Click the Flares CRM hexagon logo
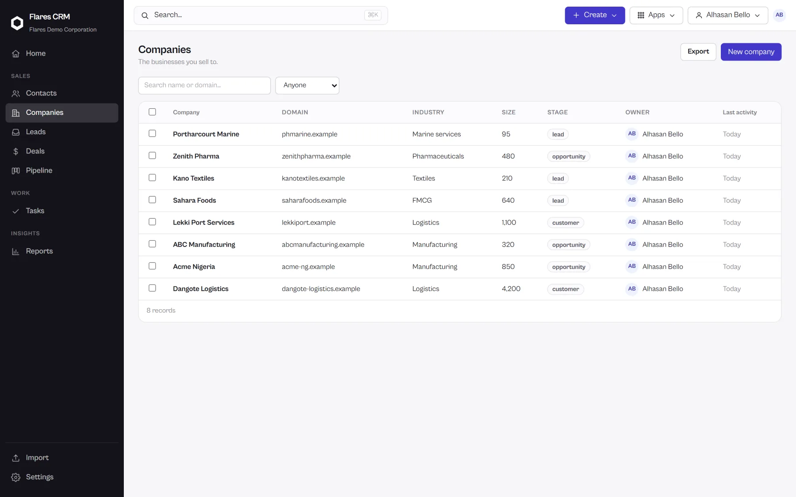 17,23
